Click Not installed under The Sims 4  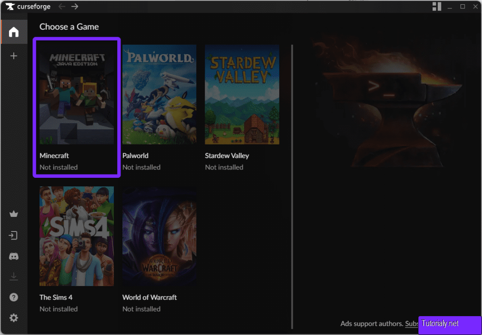(x=59, y=309)
